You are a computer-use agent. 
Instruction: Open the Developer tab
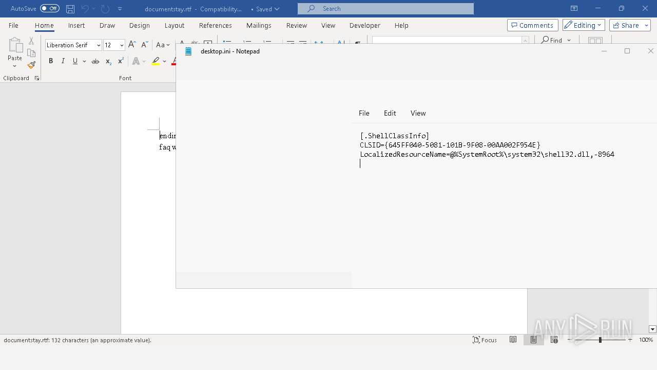click(365, 25)
